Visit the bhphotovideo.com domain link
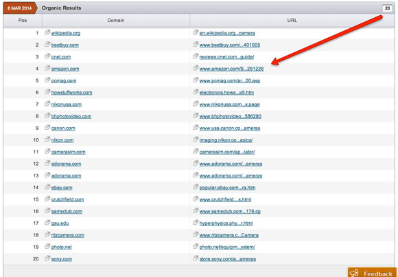The width and height of the screenshot is (398, 277). pos(71,116)
